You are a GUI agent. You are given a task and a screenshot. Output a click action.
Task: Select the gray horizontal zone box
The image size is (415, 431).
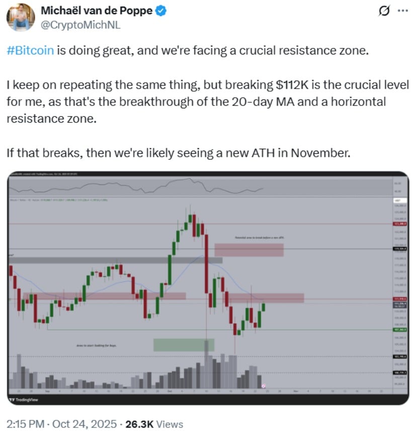116,260
